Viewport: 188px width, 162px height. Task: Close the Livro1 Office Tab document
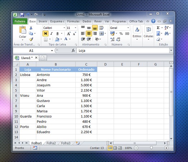pos(36,58)
